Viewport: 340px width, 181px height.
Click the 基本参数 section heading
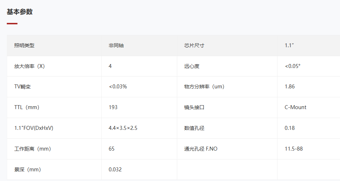click(19, 12)
